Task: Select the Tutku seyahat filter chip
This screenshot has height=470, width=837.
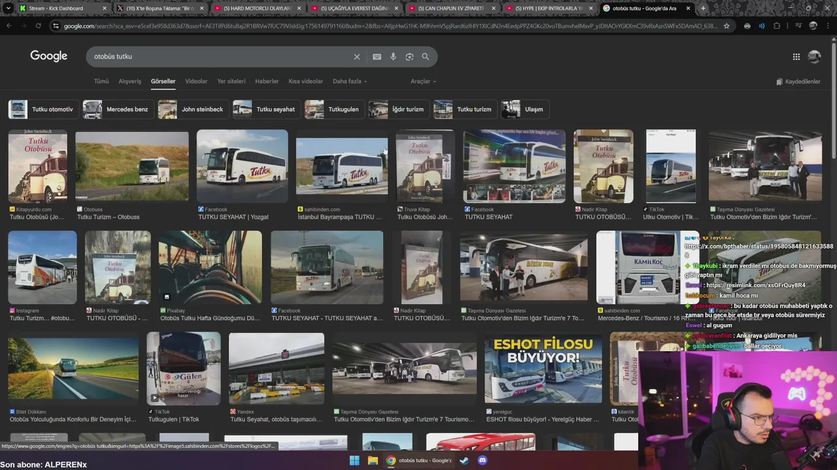Action: [266, 109]
